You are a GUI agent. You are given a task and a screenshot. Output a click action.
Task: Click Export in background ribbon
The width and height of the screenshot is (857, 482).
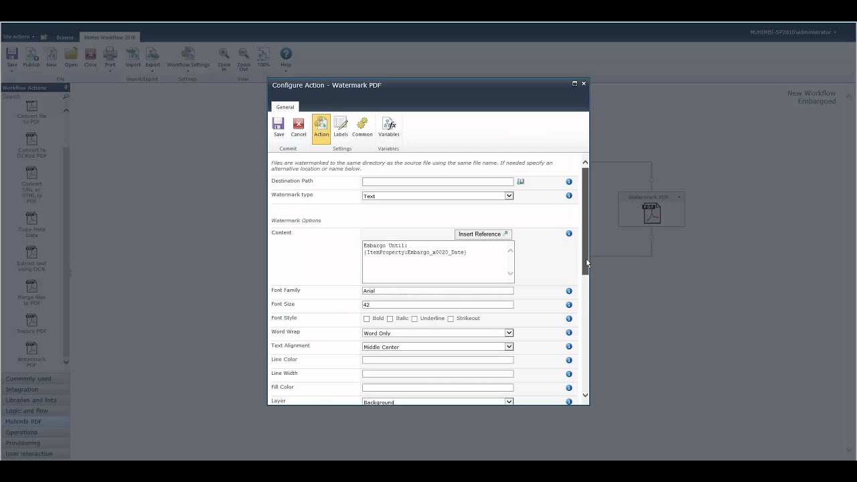[x=153, y=58]
